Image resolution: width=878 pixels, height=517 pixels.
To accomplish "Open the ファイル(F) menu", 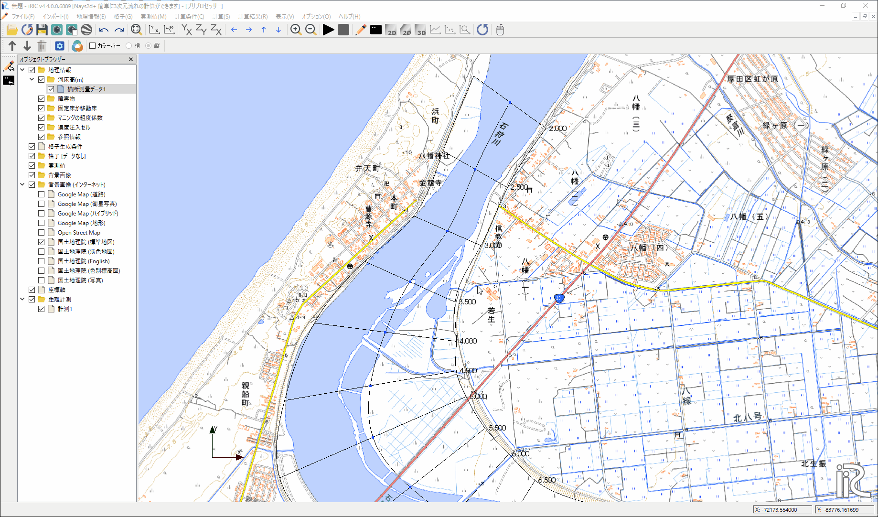I will coord(23,16).
